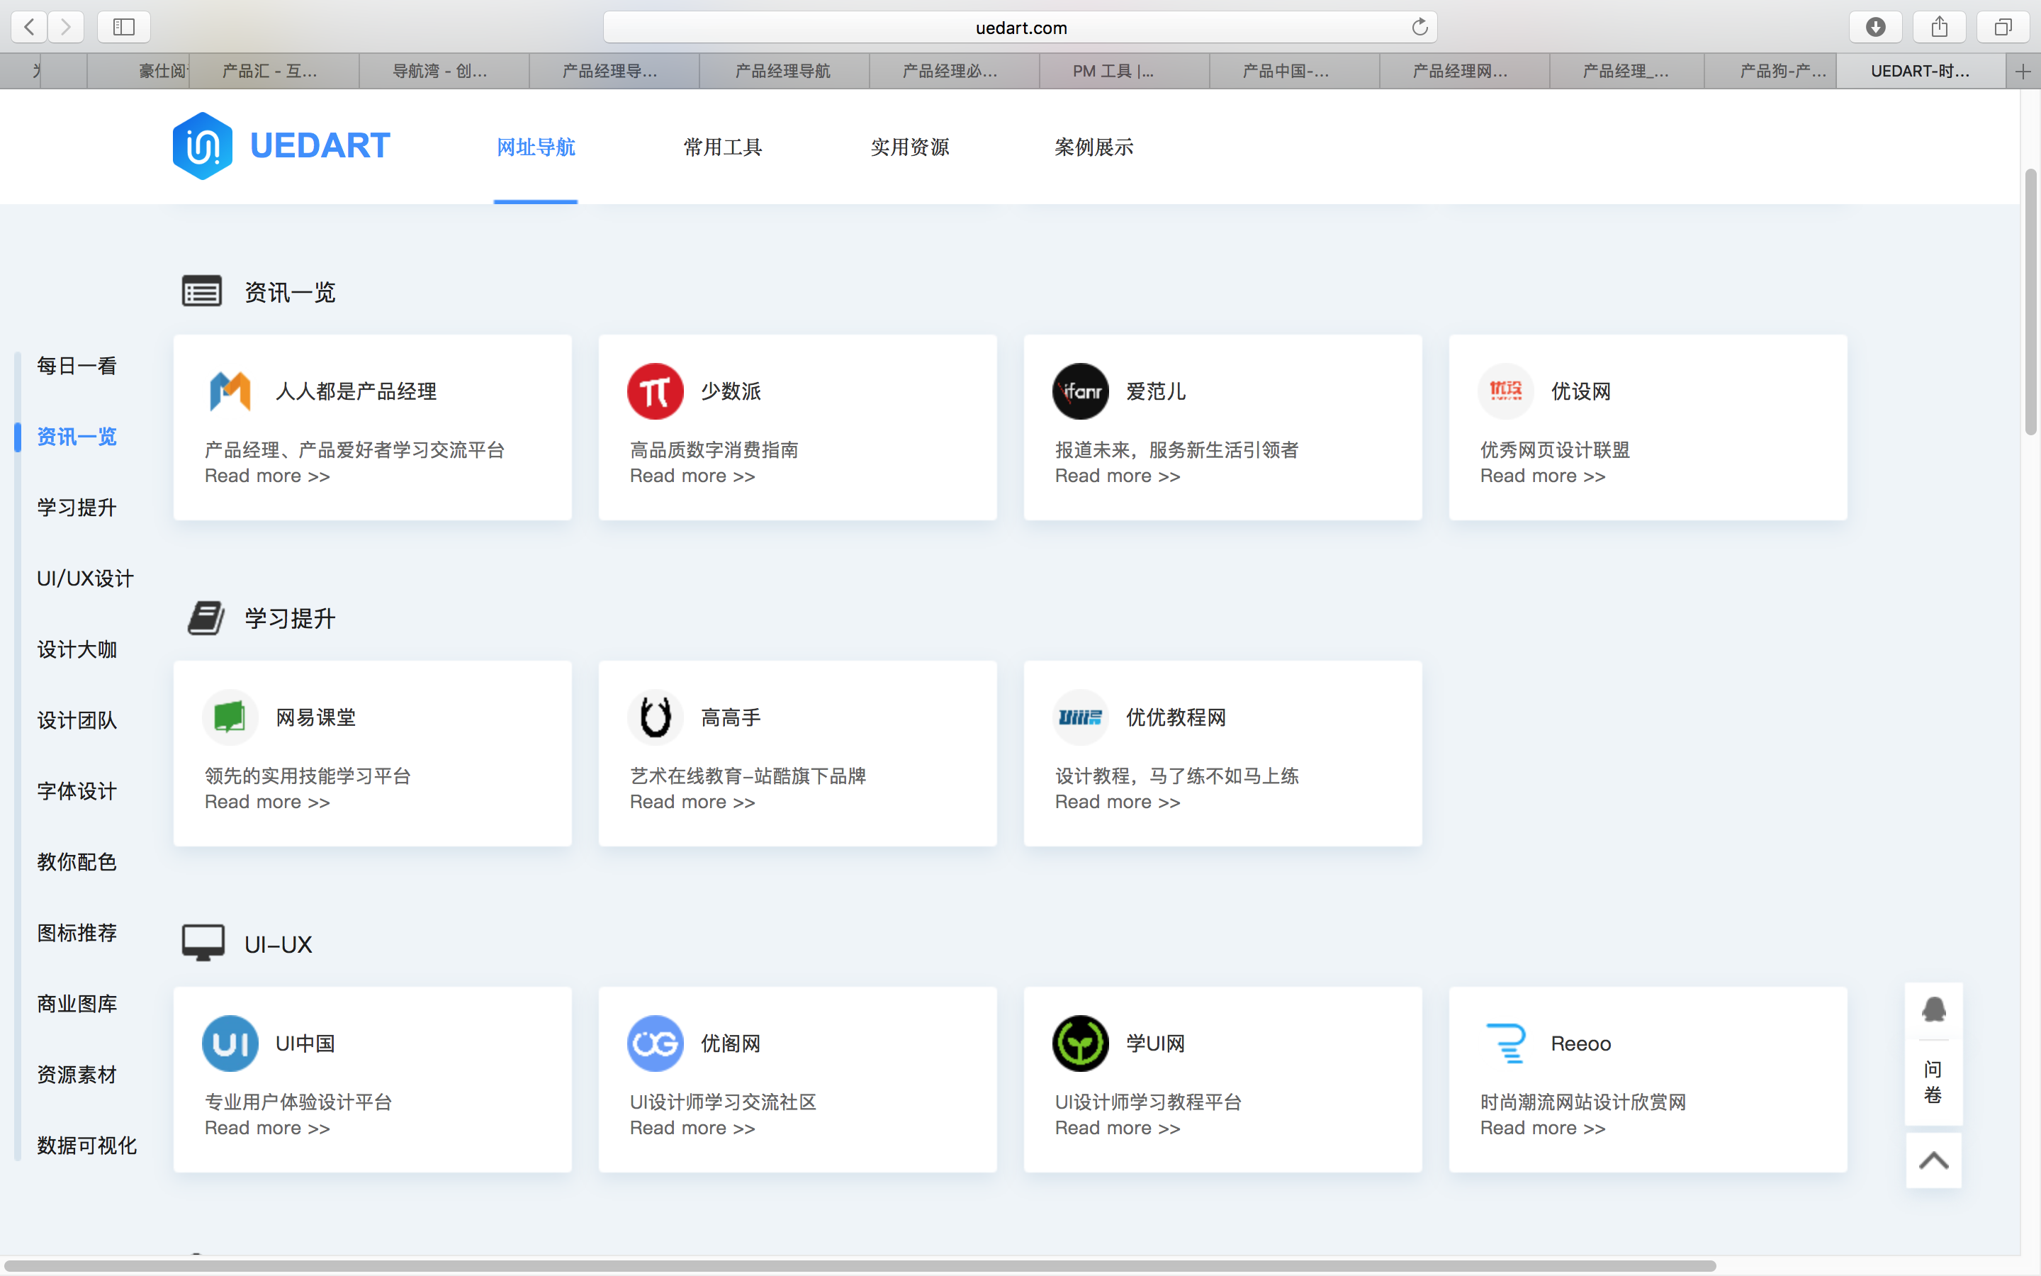
Task: Jump to 设计团队 in the sidebar
Action: click(x=77, y=720)
